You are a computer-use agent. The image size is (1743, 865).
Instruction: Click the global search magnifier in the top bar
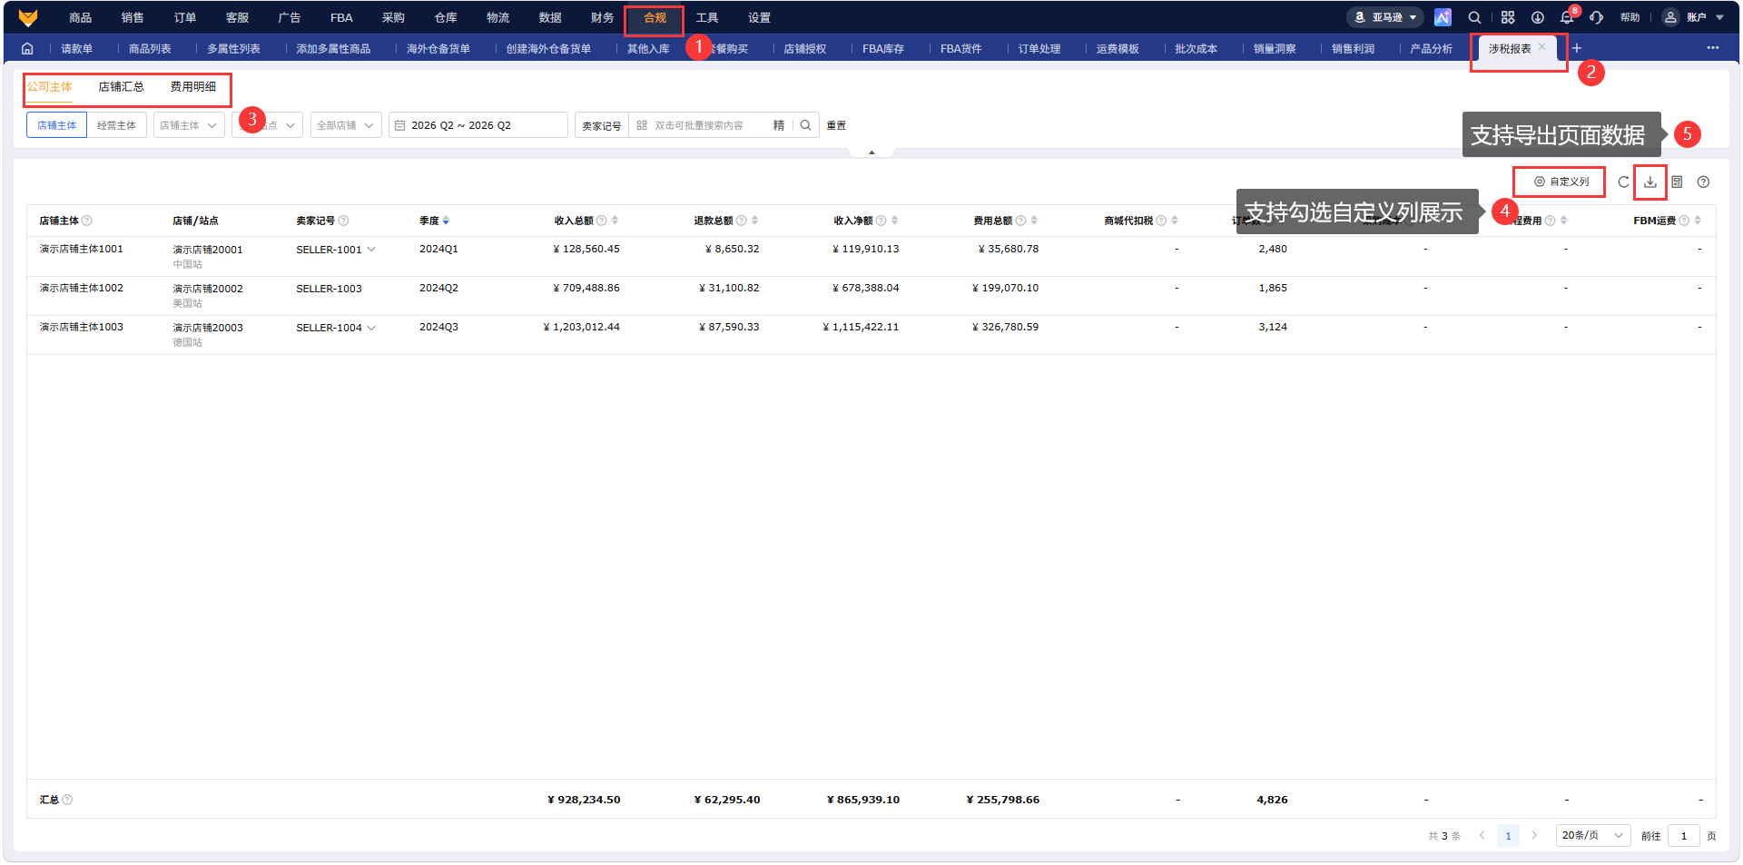[1474, 17]
